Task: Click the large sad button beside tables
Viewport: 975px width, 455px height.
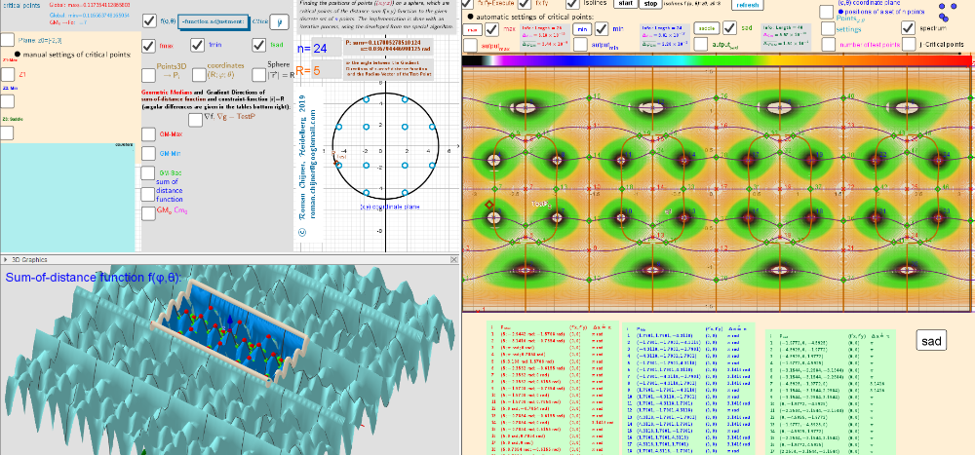Action: [x=931, y=341]
